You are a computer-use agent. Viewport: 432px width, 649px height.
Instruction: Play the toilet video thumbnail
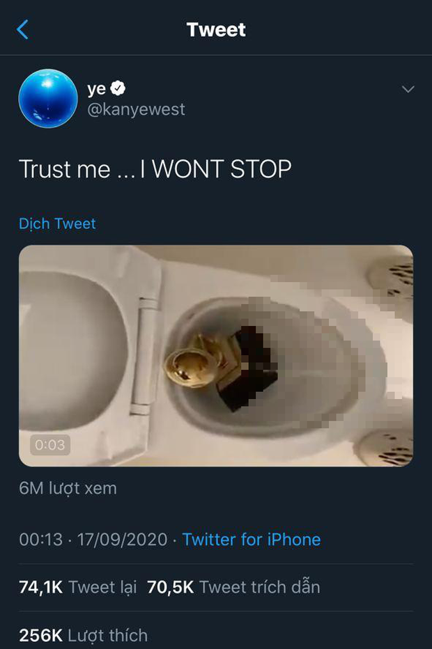[x=216, y=356]
